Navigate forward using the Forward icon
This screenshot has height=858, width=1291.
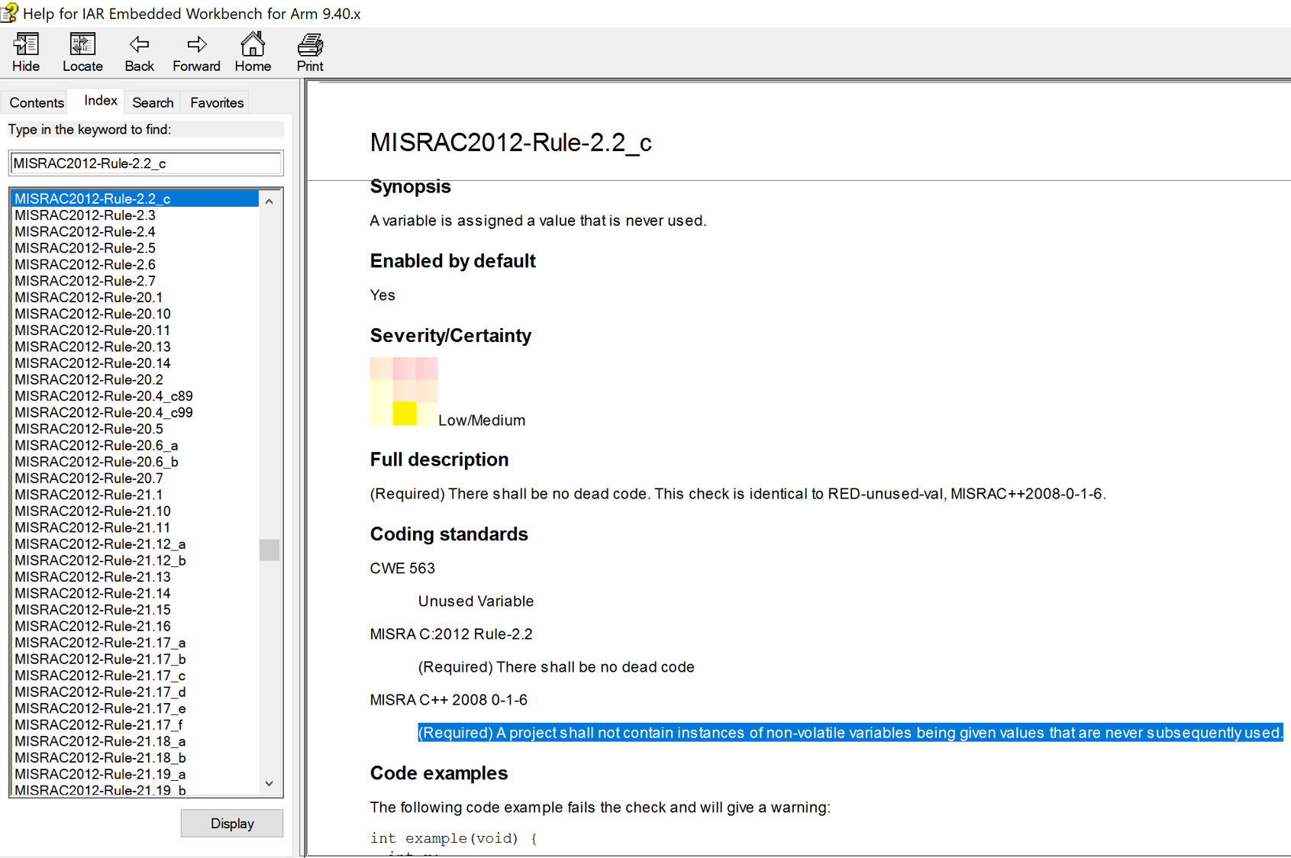[195, 50]
